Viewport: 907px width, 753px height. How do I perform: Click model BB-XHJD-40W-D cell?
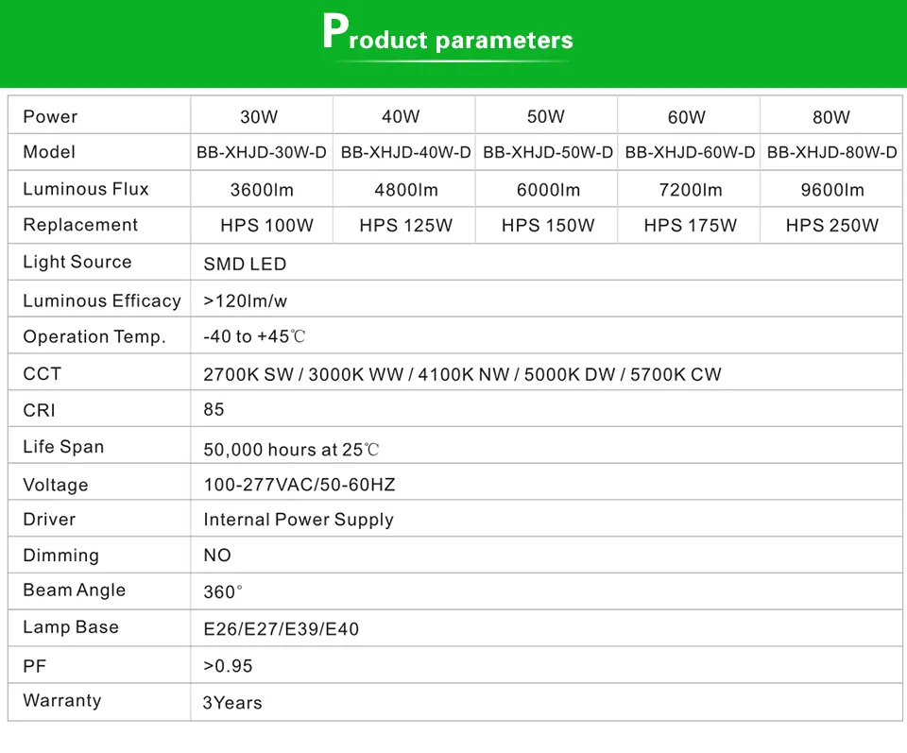pyautogui.click(x=405, y=152)
